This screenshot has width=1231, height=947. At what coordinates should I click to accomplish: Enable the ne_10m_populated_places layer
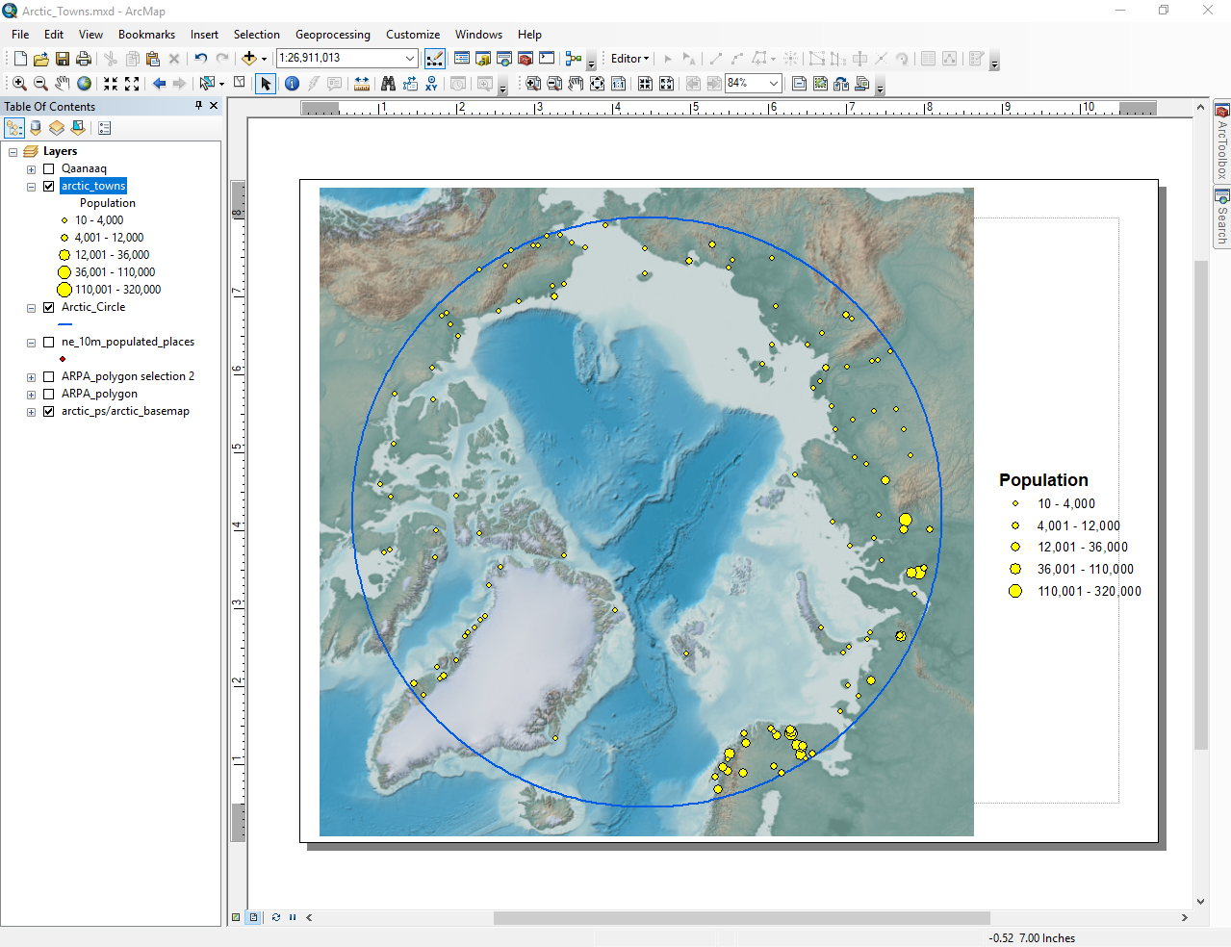[x=49, y=343]
